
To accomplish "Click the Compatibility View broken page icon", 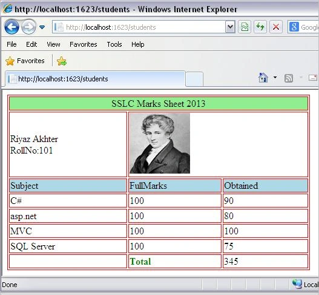I will coord(245,27).
